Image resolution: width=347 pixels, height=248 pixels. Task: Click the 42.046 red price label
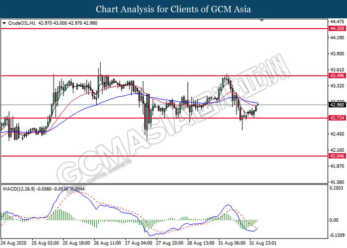(x=337, y=156)
